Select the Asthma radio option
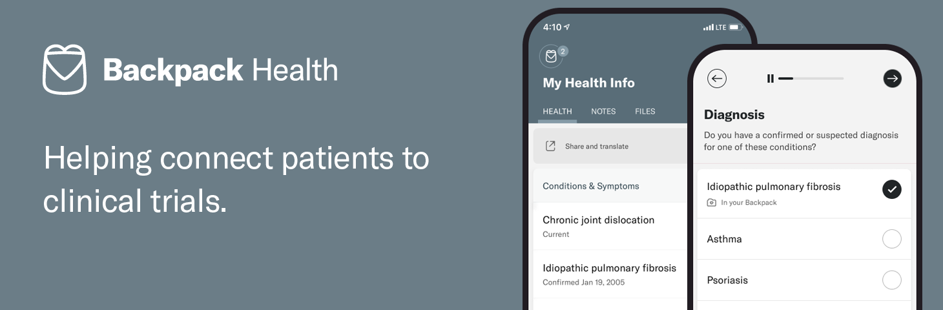This screenshot has width=943, height=310. 891,239
